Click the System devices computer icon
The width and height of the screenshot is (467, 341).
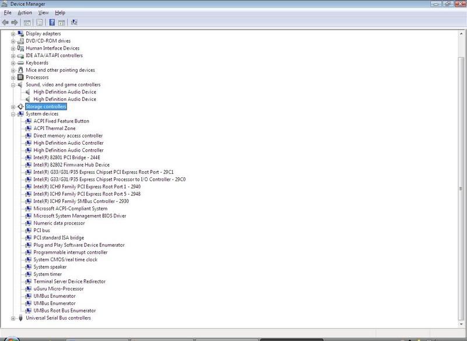[20, 114]
